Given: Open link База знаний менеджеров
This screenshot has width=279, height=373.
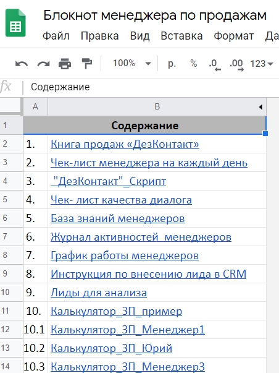Looking at the screenshot, I should [117, 218].
